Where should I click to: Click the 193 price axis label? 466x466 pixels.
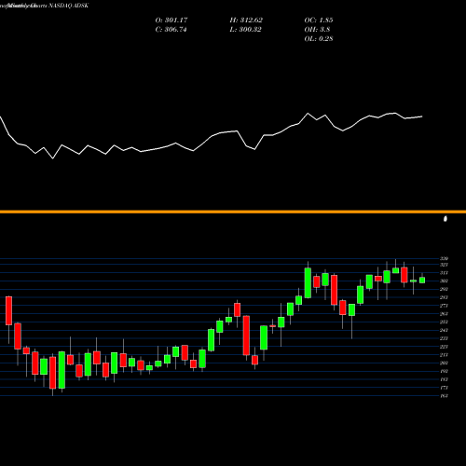click(444, 371)
